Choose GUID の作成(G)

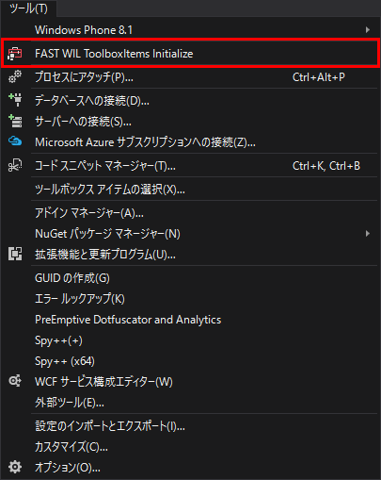pos(190,278)
